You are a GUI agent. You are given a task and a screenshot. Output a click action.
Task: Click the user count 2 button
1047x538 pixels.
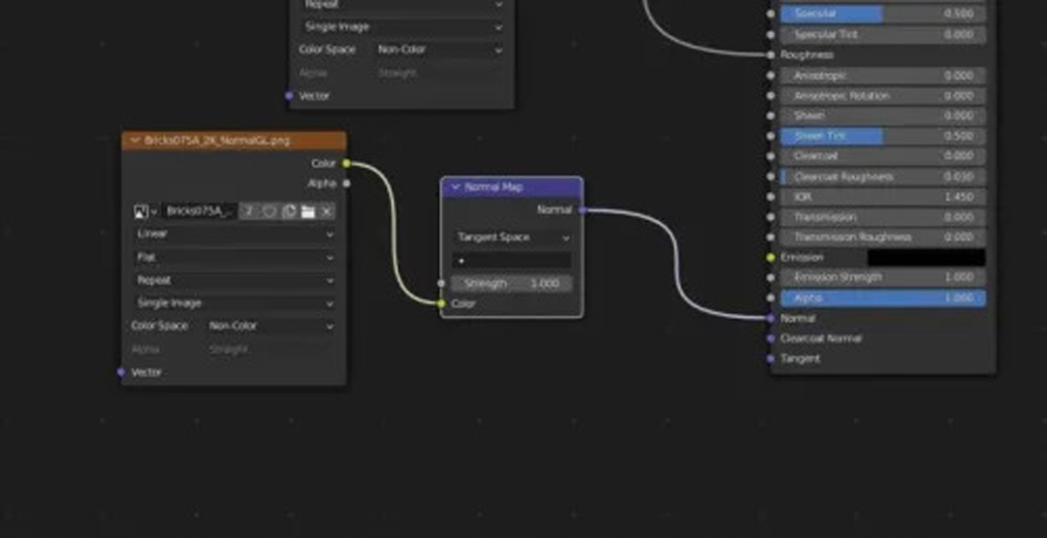[x=249, y=211]
